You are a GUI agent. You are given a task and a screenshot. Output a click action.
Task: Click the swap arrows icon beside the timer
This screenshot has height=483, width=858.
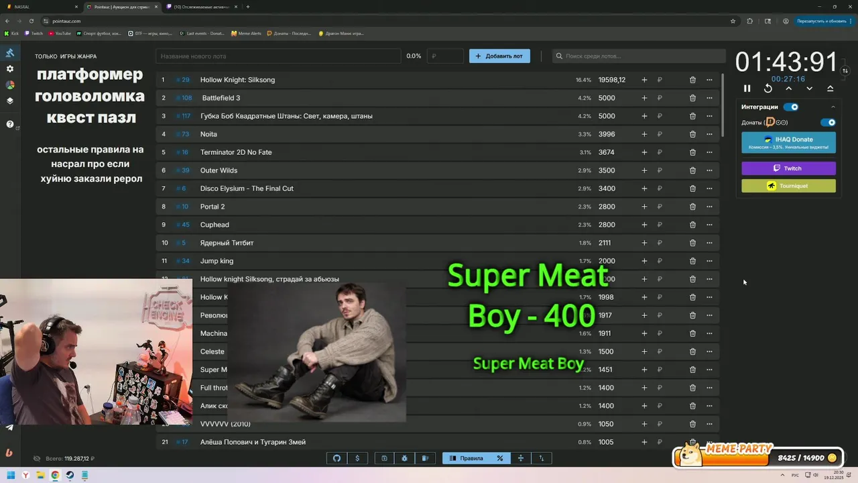(845, 70)
